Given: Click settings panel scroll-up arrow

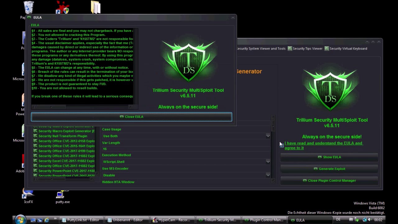Looking at the screenshot, I should (x=273, y=117).
